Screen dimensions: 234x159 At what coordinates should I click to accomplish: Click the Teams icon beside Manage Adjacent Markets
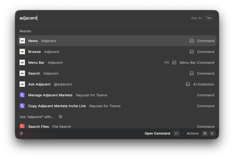pyautogui.click(x=22, y=95)
